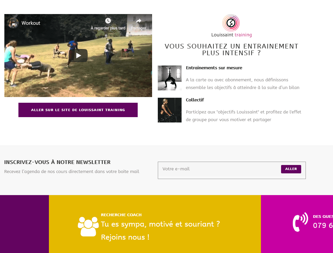The width and height of the screenshot is (333, 253).
Task: Play the Workout video
Action: point(79,56)
